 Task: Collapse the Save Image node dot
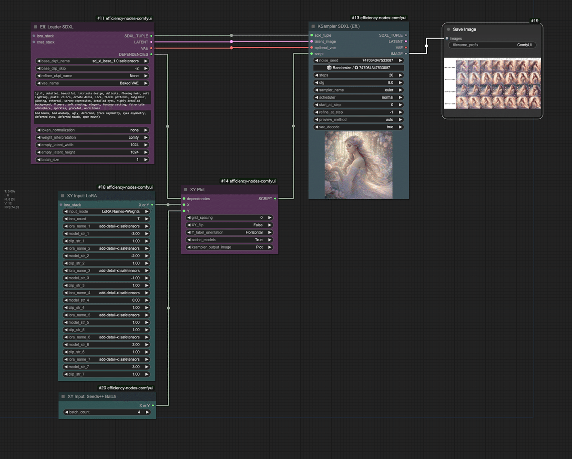point(449,30)
